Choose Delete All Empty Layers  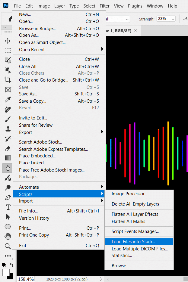[139, 204]
